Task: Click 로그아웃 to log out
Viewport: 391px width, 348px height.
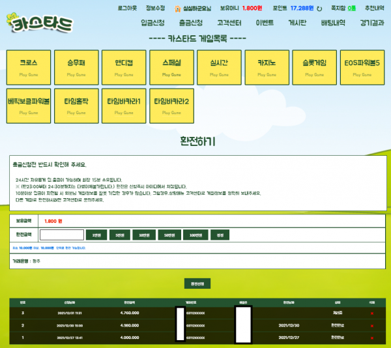Action: (127, 8)
